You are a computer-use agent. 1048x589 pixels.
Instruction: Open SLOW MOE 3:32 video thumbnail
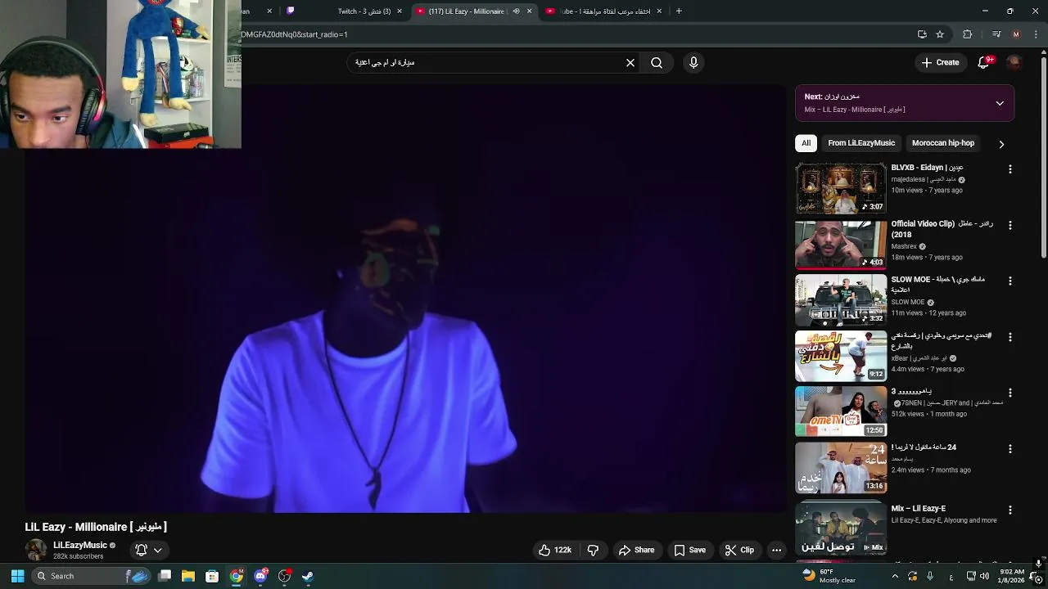[x=841, y=300]
